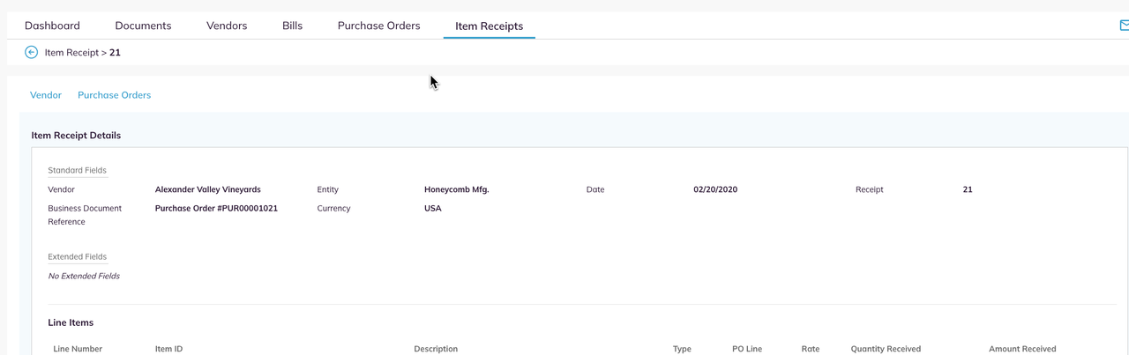The image size is (1129, 355).
Task: Click the Quantity Received column header
Action: coord(886,349)
